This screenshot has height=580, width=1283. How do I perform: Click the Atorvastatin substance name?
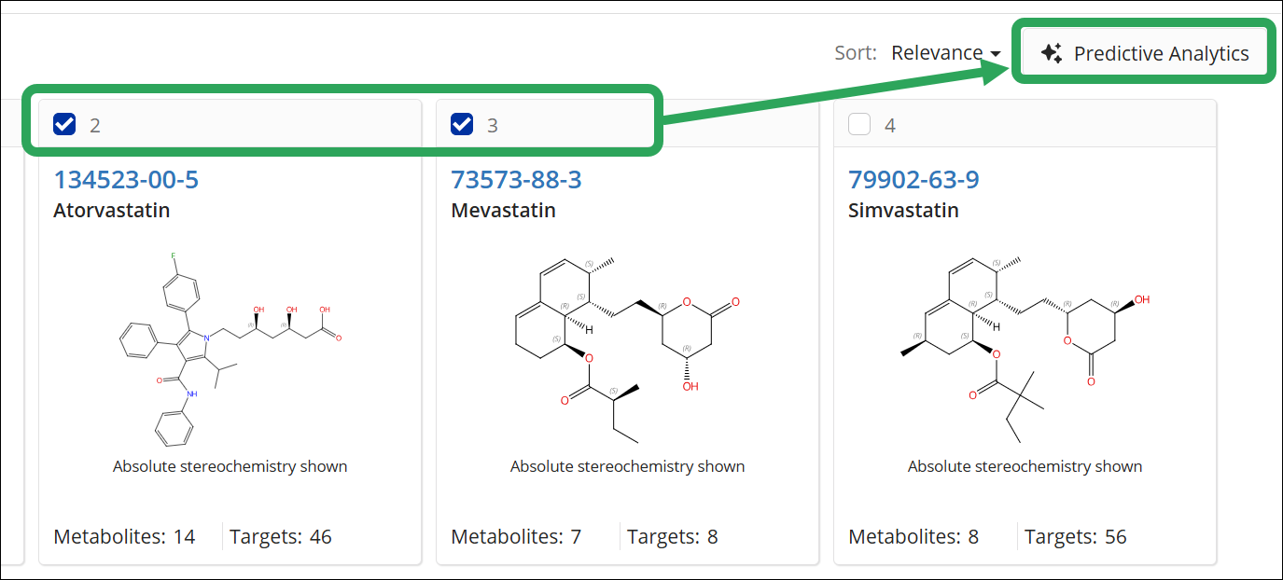click(112, 210)
